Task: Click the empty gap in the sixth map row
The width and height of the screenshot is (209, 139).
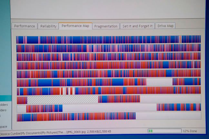Action: (159, 82)
